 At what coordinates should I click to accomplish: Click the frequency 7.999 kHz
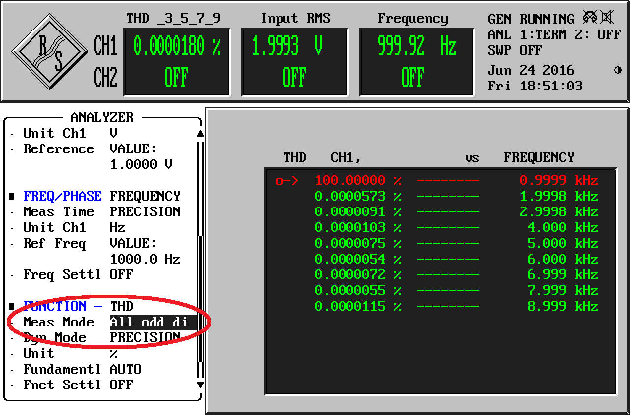pyautogui.click(x=563, y=291)
